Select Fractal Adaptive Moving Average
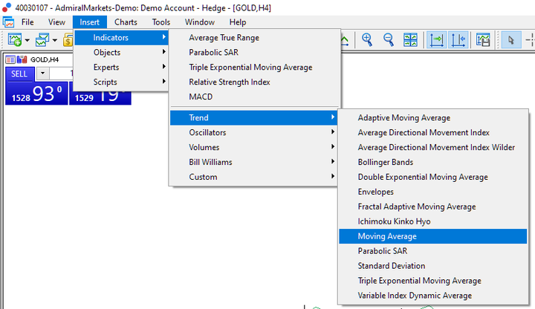The height and width of the screenshot is (309, 535). (433, 206)
